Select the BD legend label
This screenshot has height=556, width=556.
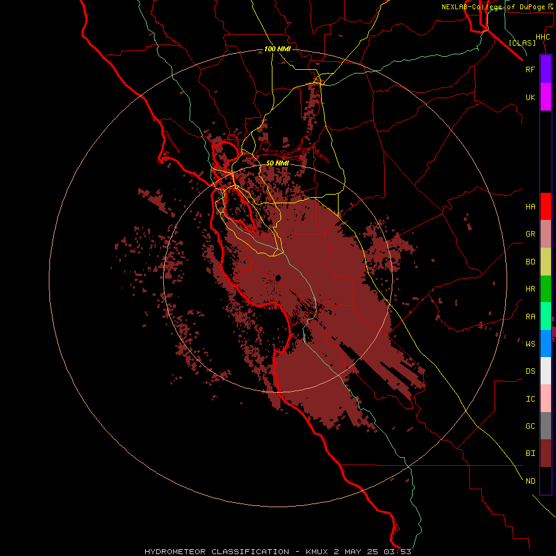point(530,262)
